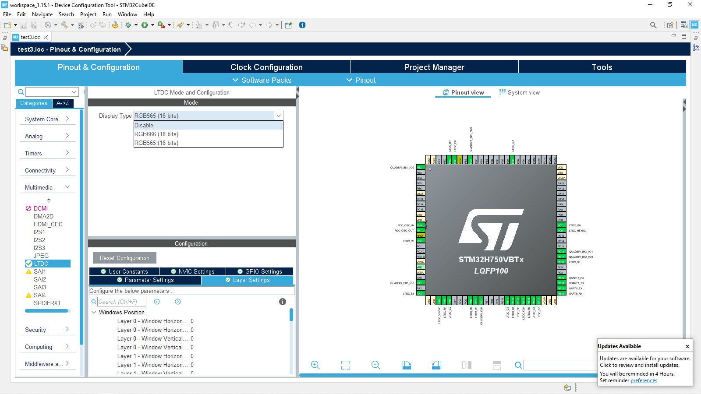Switch the category list to A->Z

click(63, 103)
